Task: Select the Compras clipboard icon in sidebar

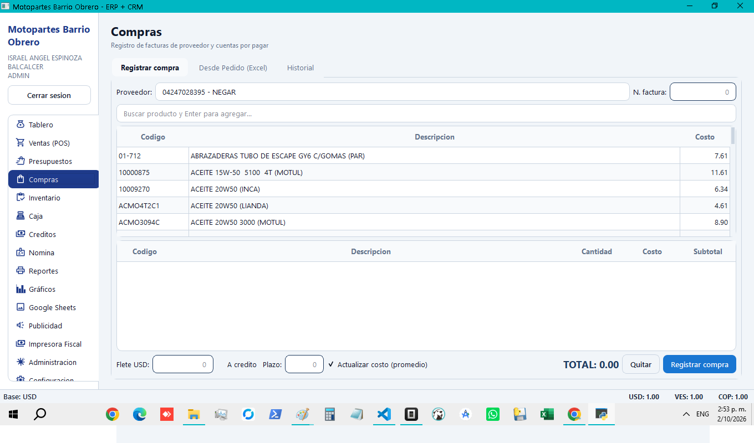Action: click(x=21, y=179)
